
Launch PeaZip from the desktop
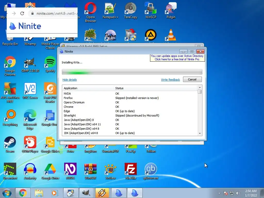(x=131, y=149)
